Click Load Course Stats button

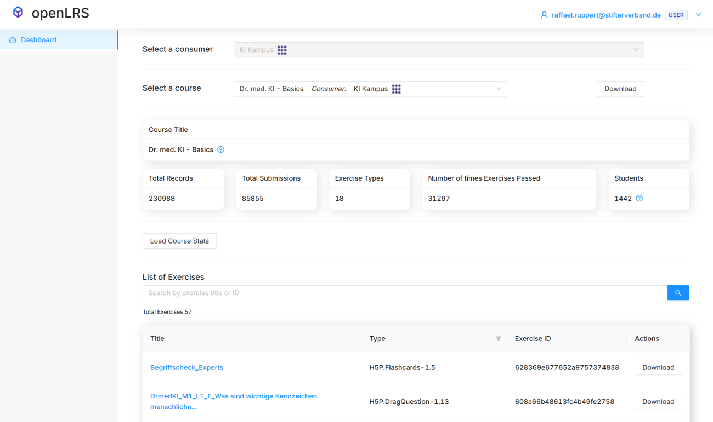tap(179, 241)
